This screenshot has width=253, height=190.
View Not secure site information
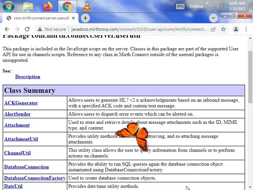(52, 29)
